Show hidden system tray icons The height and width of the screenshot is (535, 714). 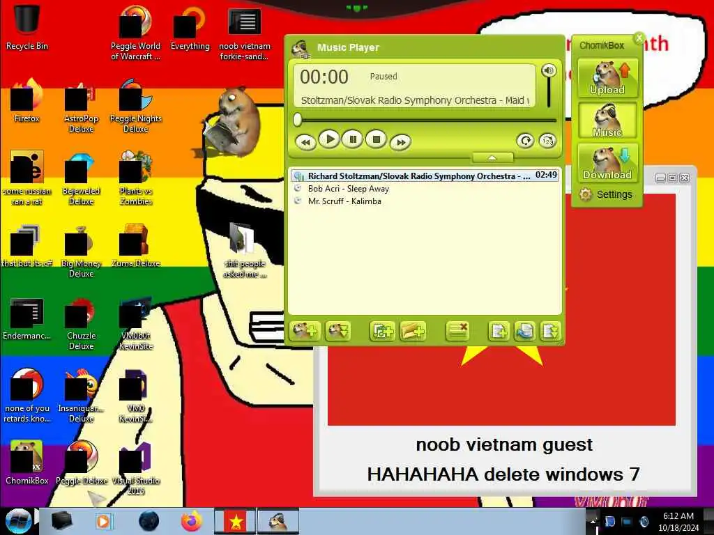593,521
